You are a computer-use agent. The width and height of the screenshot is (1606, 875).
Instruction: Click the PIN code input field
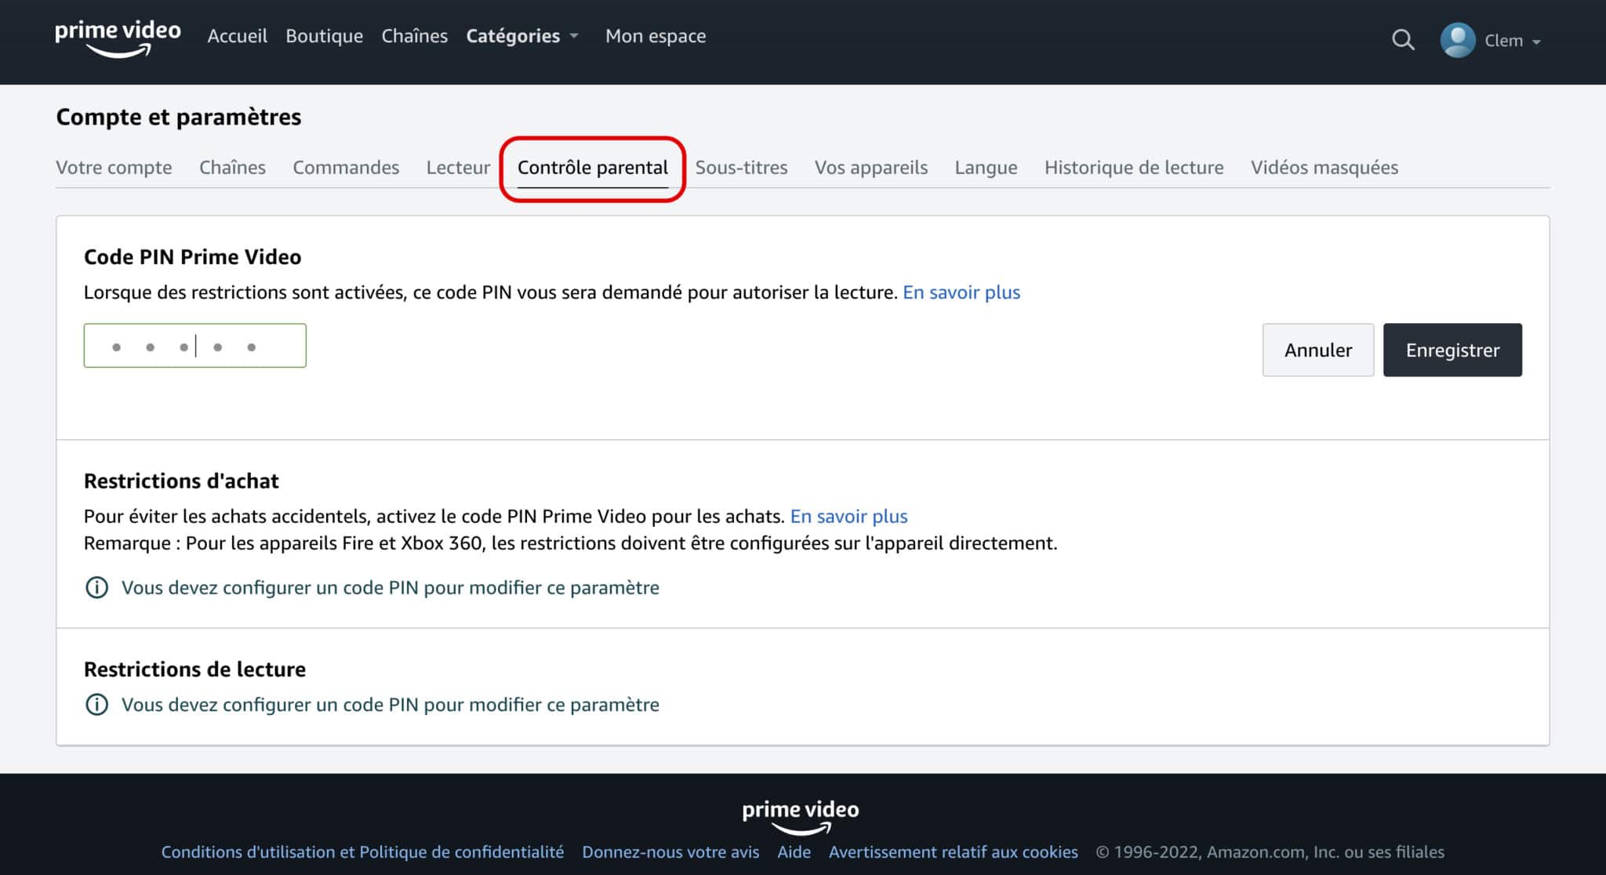195,346
